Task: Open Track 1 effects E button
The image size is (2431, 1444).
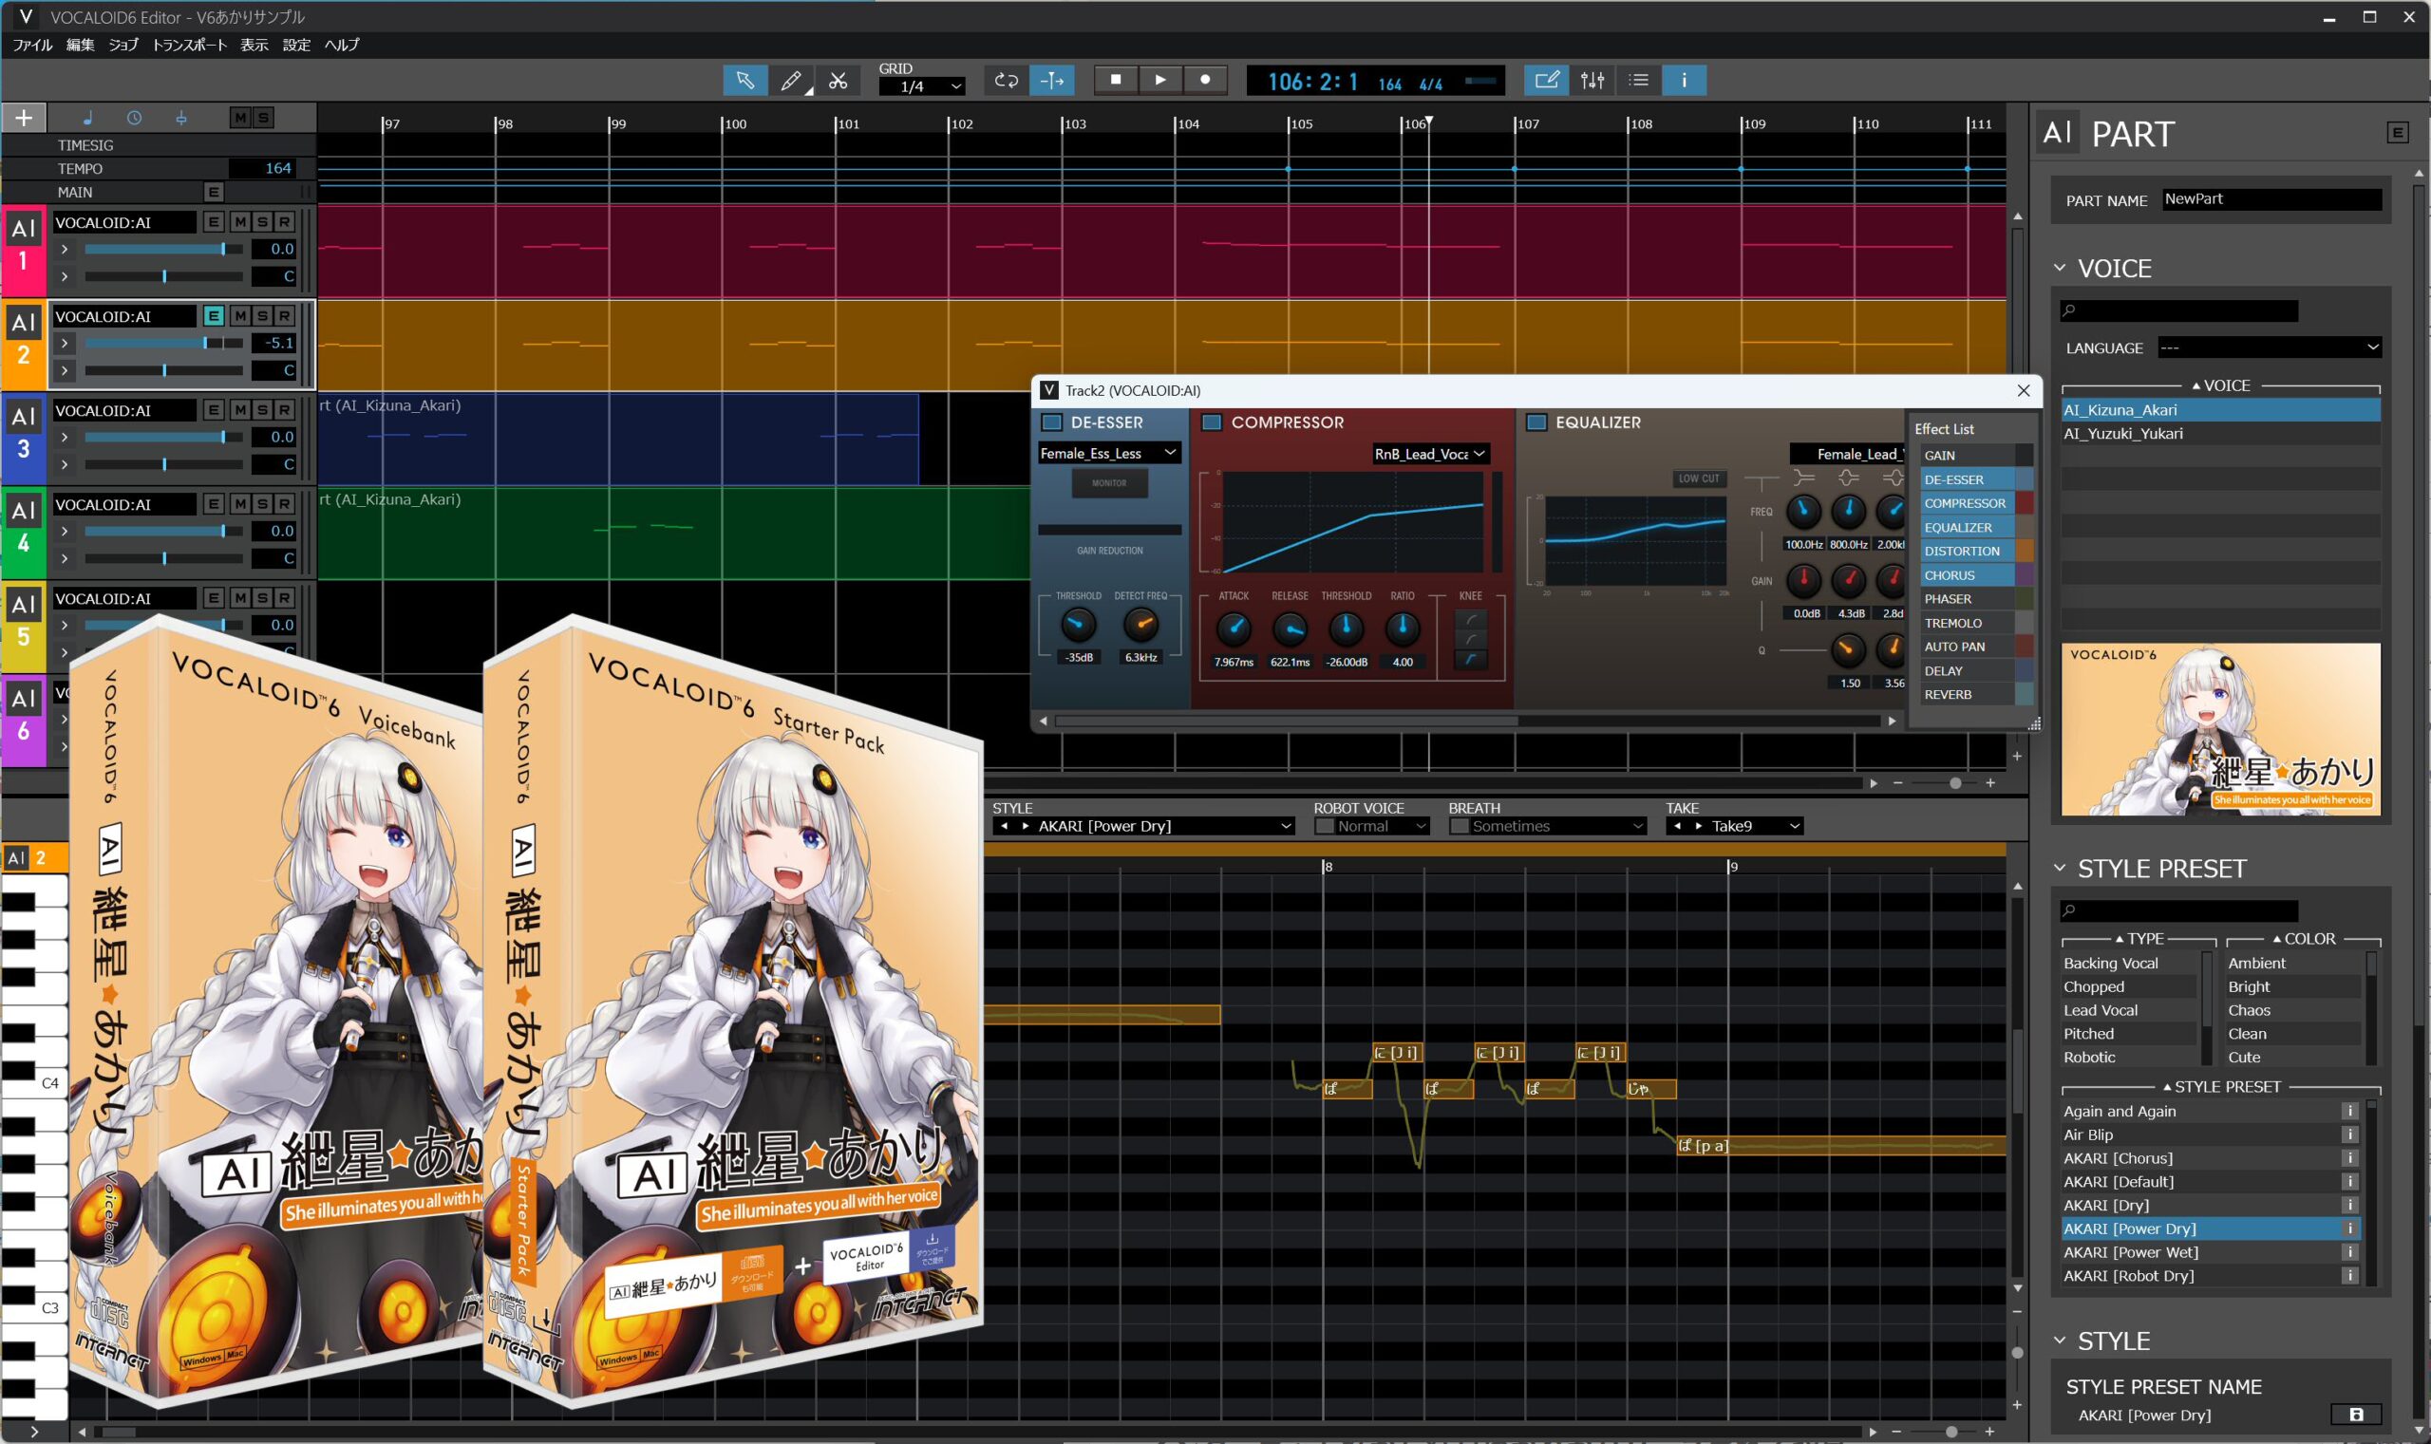Action: click(x=213, y=222)
